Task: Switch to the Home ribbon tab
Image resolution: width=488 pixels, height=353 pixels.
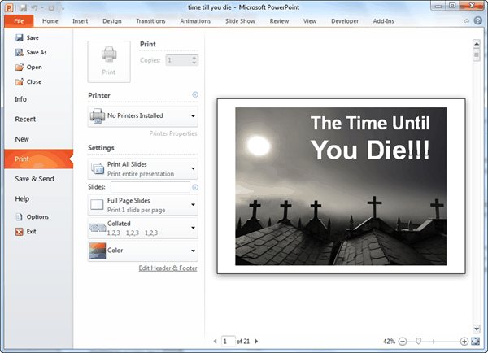Action: tap(50, 21)
